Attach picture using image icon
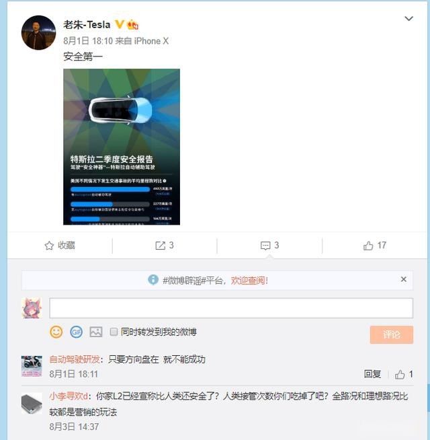430x440 pixels. [x=96, y=332]
